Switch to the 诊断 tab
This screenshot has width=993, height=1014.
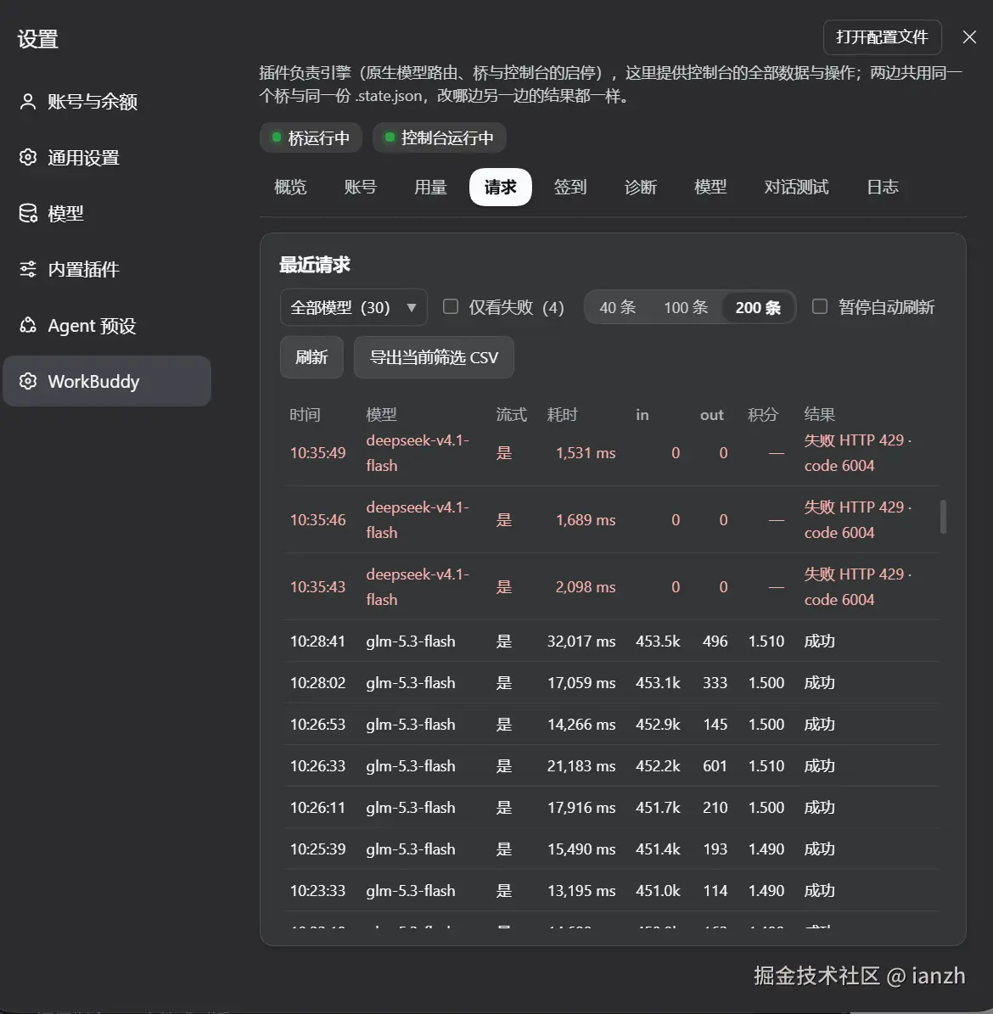[x=641, y=187]
